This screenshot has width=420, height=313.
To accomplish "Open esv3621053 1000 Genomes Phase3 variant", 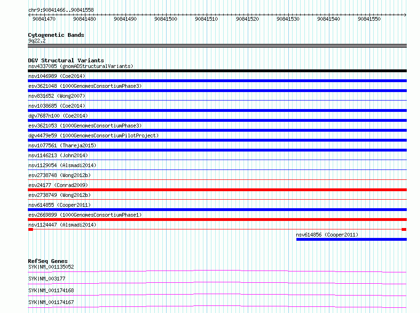I will pos(85,126).
